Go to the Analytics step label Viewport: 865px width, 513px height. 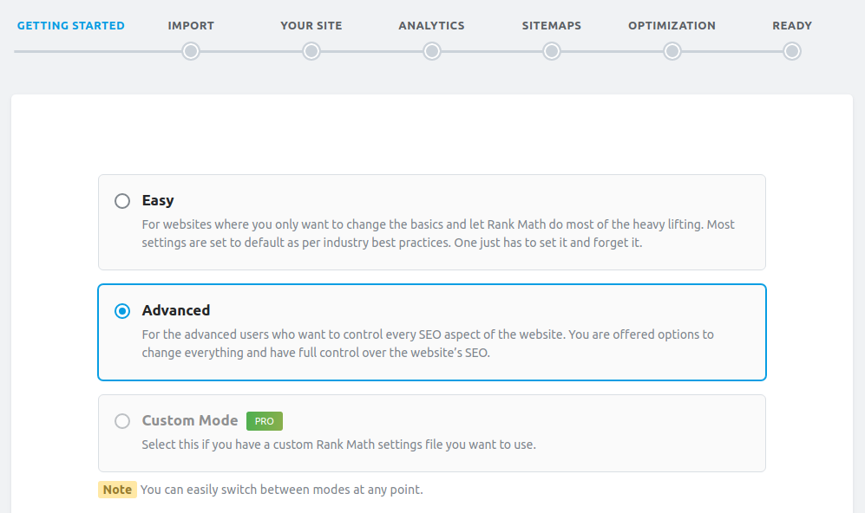click(x=432, y=25)
